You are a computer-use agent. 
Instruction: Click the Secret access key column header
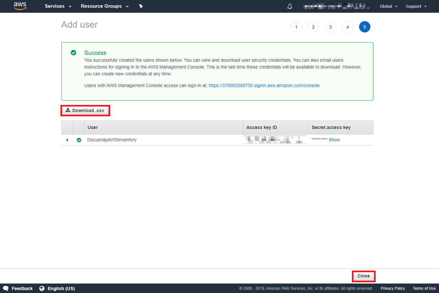[x=341, y=127]
